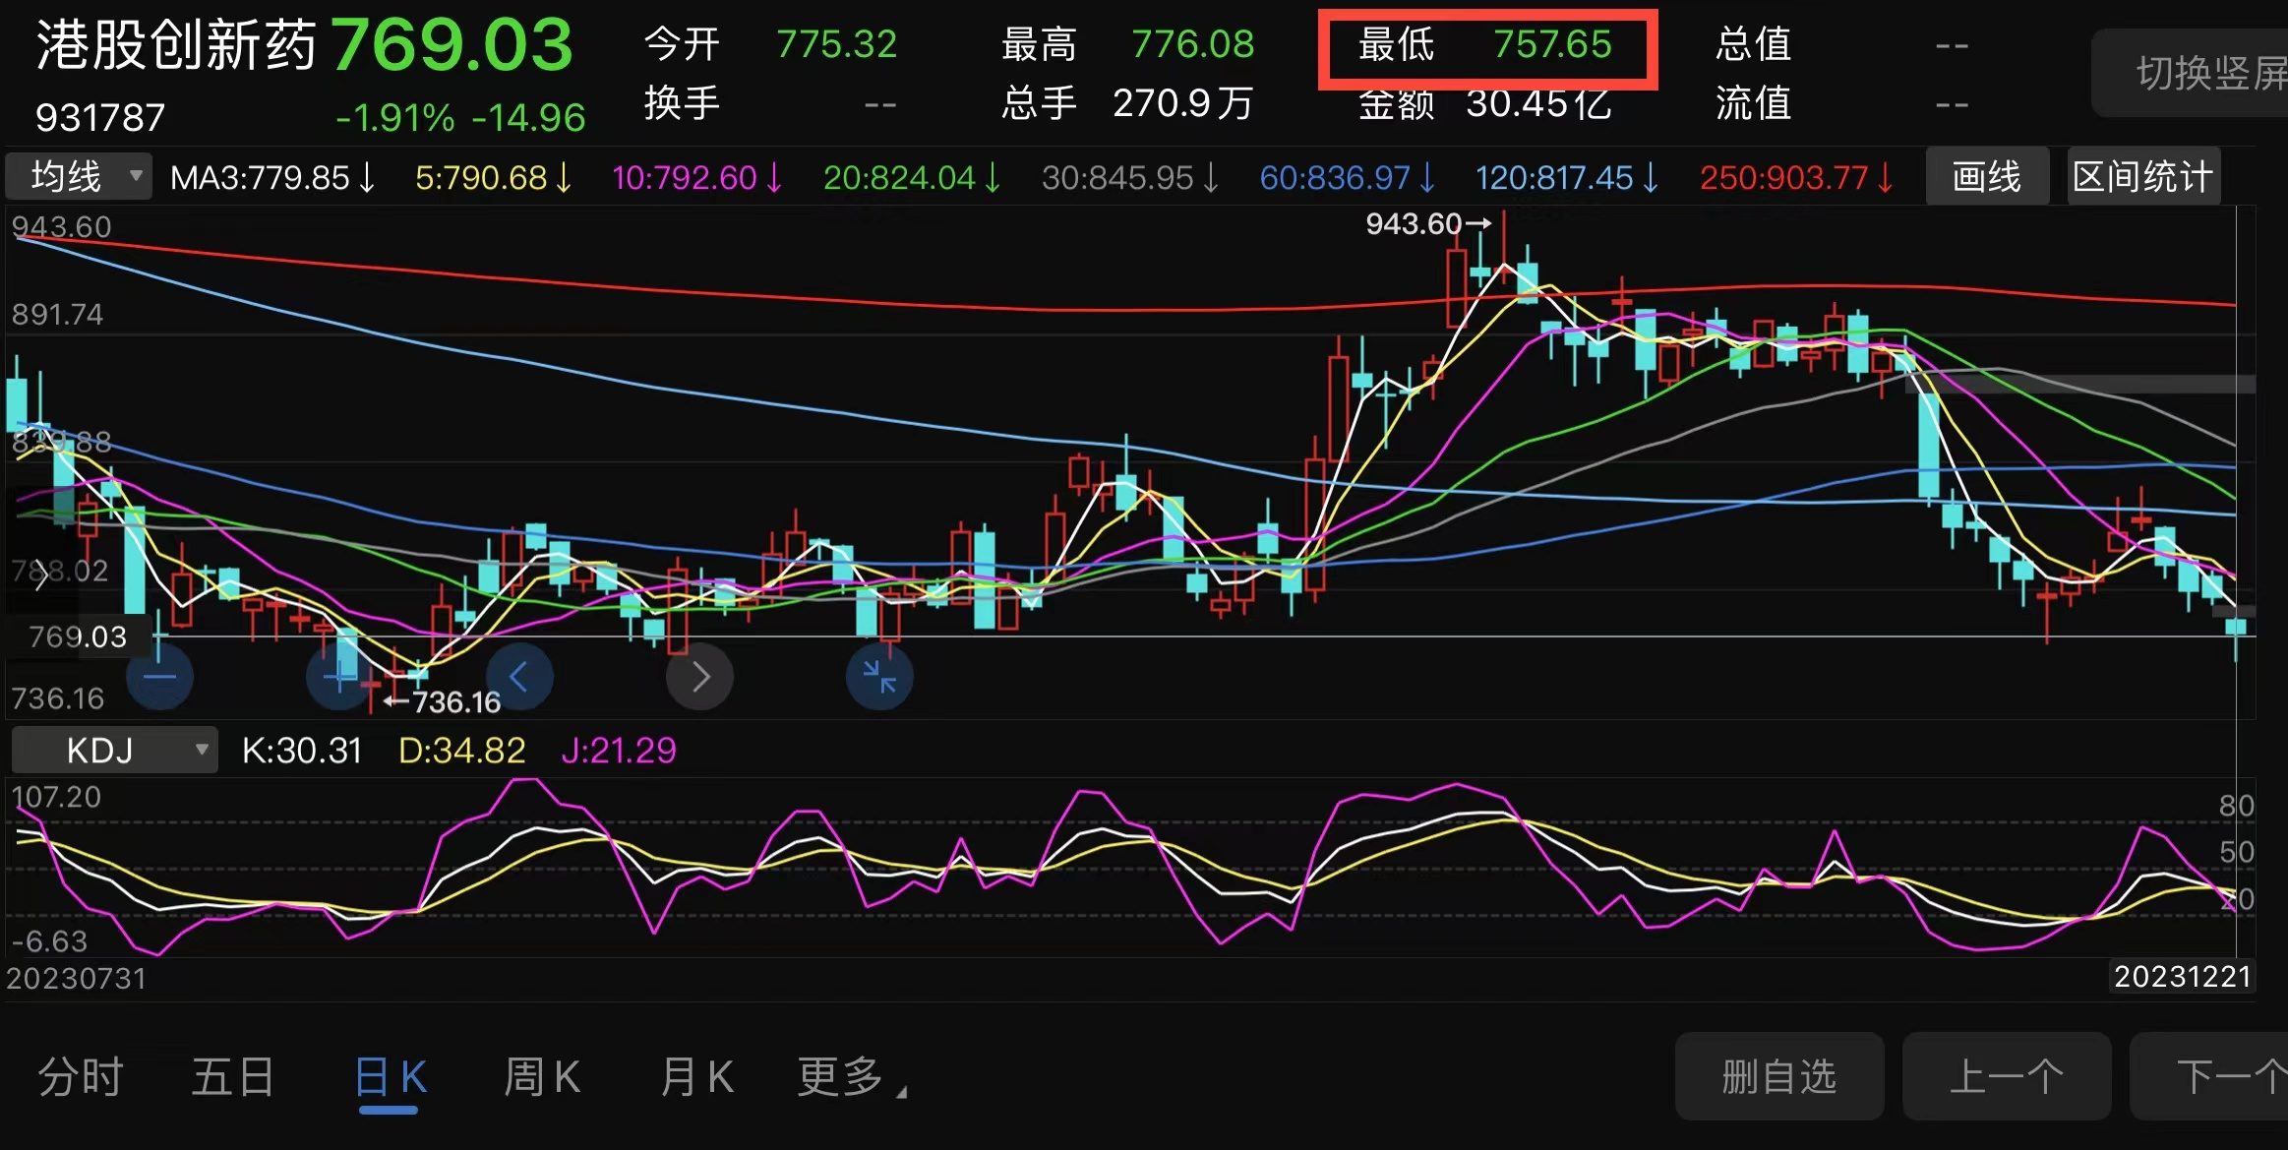
Task: Tap the 金额 30.45亿 value
Action: point(1538,103)
